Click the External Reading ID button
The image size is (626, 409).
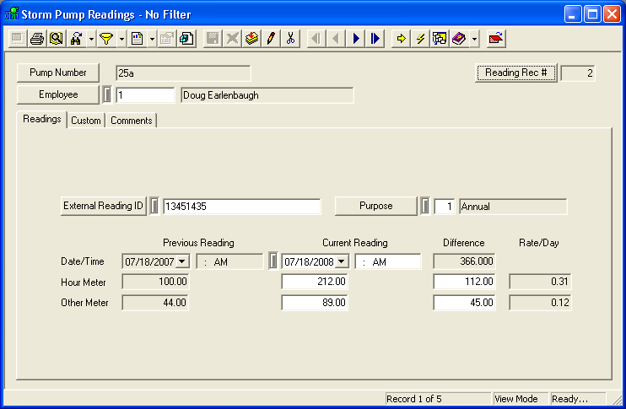click(x=104, y=206)
